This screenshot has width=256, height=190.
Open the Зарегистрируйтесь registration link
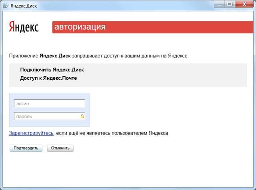pyautogui.click(x=31, y=133)
